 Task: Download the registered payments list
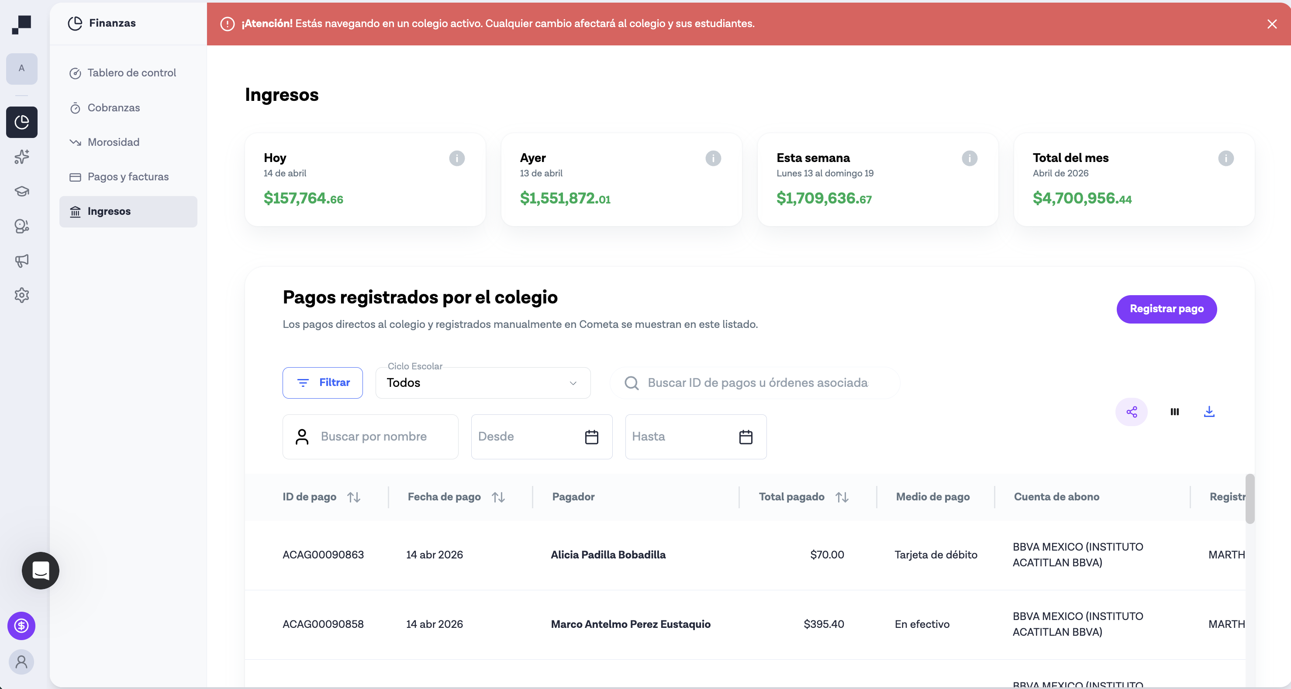pos(1210,412)
